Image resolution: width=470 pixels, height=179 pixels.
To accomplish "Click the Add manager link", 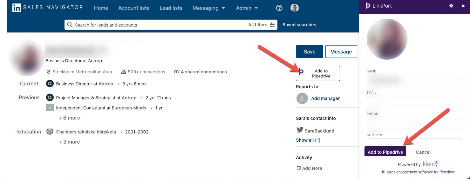I will (325, 98).
